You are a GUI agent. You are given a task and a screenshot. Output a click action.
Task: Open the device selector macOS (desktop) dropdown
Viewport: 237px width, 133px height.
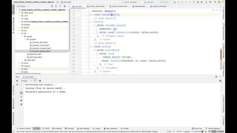[130, 2]
